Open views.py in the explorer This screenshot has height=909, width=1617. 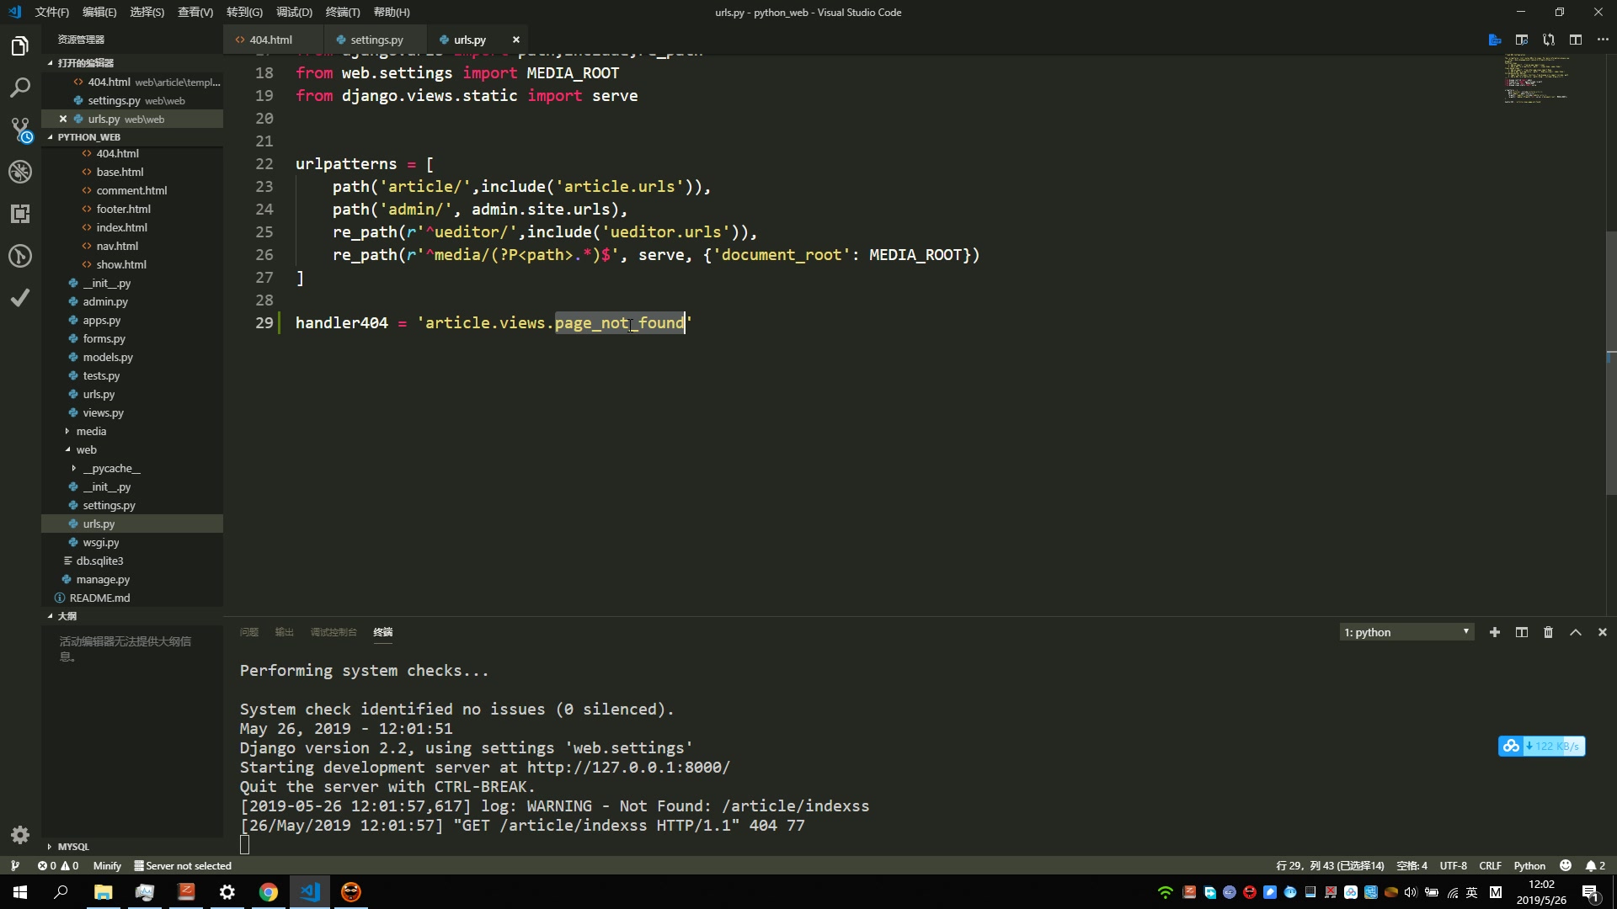[103, 412]
